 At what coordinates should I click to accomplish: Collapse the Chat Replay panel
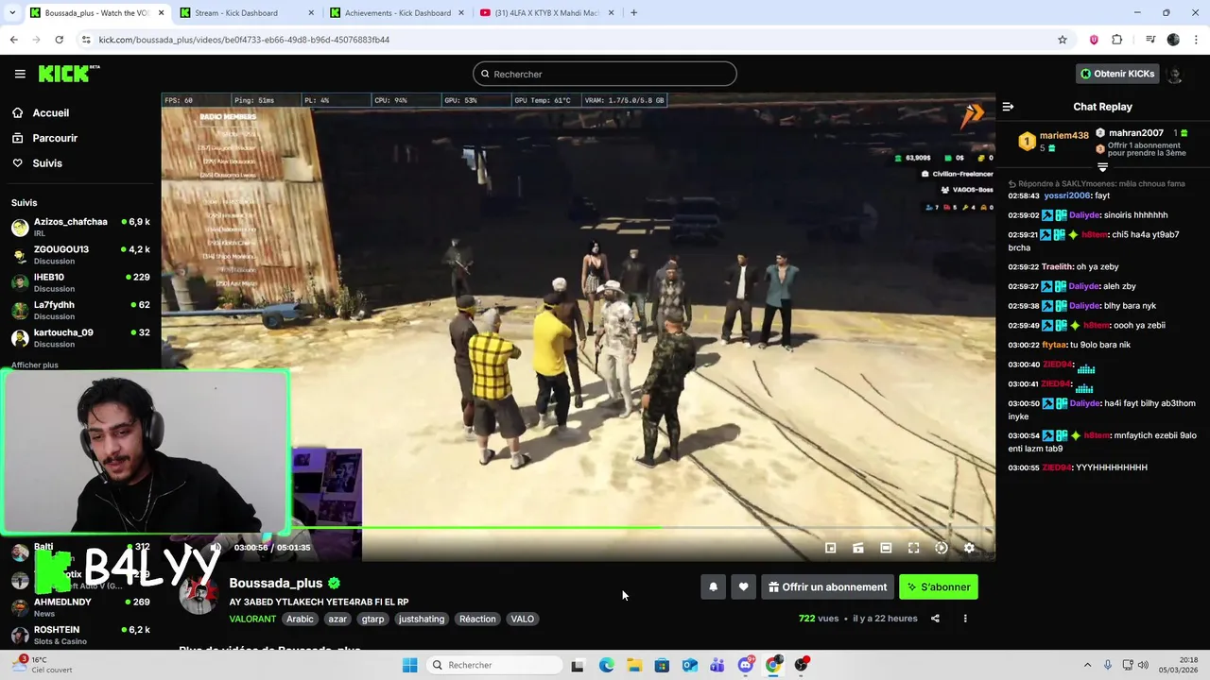1008,107
